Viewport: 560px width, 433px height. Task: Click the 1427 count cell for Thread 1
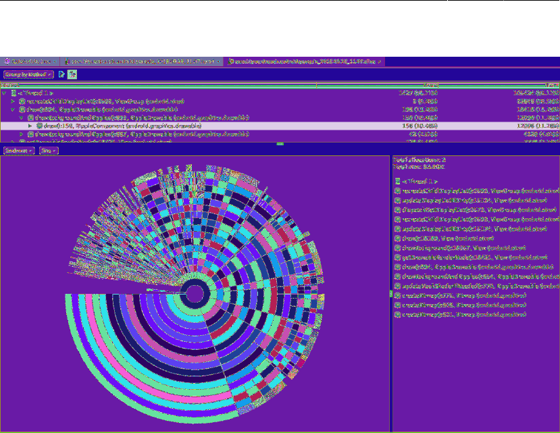click(418, 93)
